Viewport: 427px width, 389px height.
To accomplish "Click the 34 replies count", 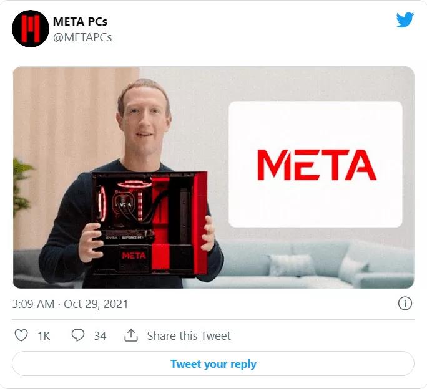I will 100,335.
